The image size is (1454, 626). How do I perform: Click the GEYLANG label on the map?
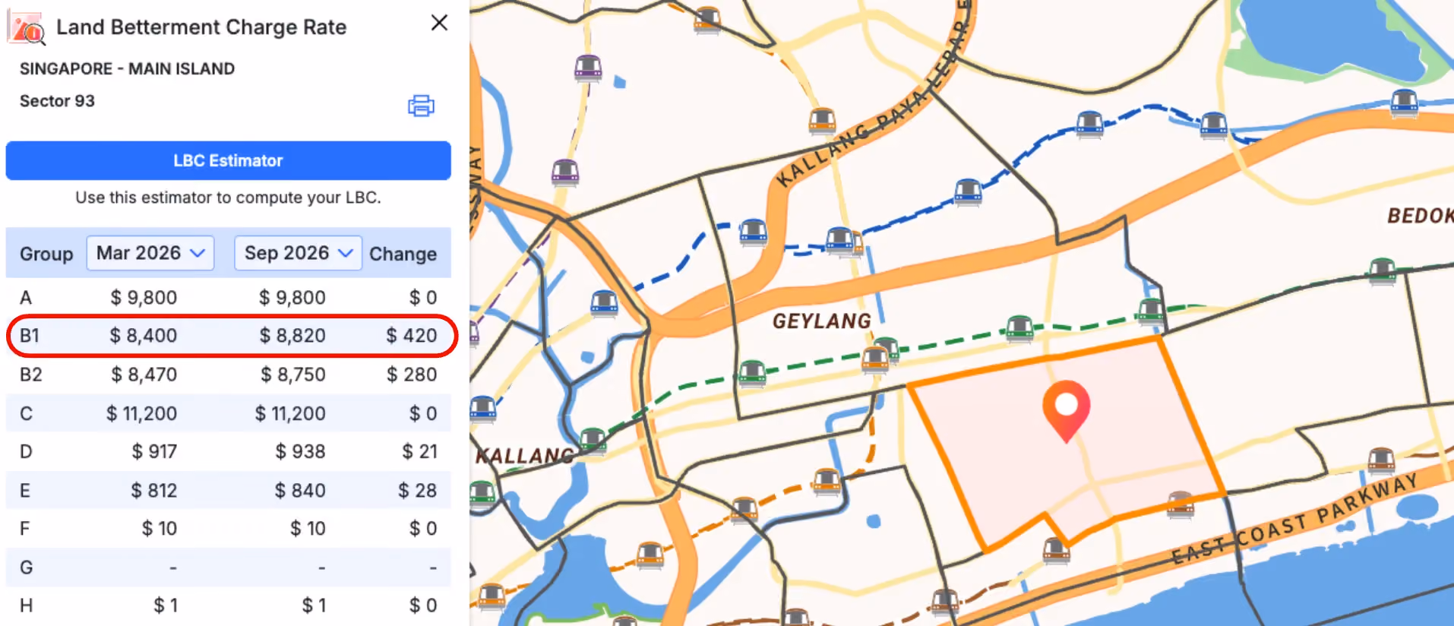tap(822, 321)
